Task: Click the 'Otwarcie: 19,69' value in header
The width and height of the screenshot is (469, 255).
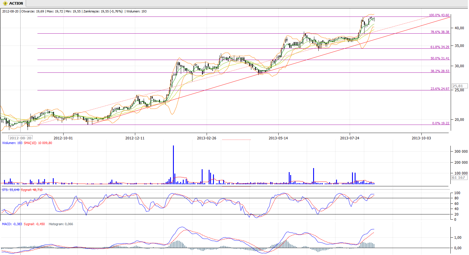Action: point(33,11)
